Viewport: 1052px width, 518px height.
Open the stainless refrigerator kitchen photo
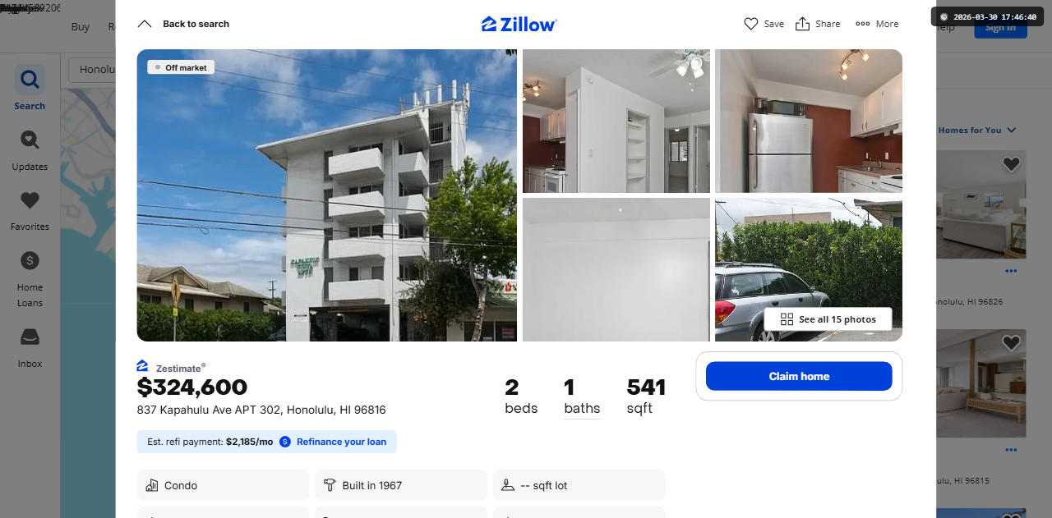[x=809, y=121]
